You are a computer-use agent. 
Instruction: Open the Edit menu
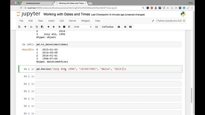[31, 21]
